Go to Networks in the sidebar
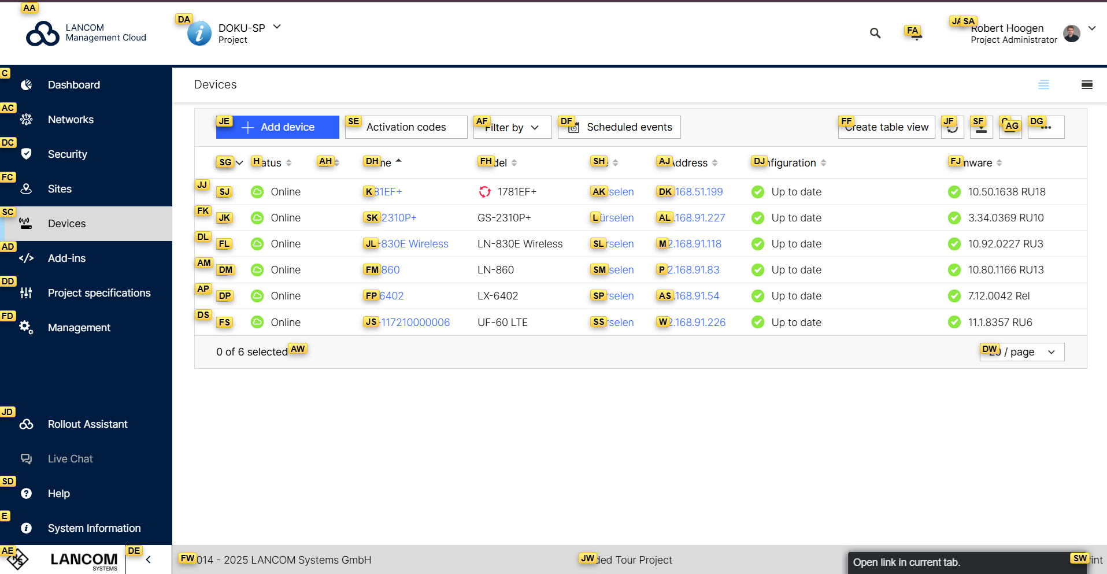The width and height of the screenshot is (1107, 574). coord(71,120)
